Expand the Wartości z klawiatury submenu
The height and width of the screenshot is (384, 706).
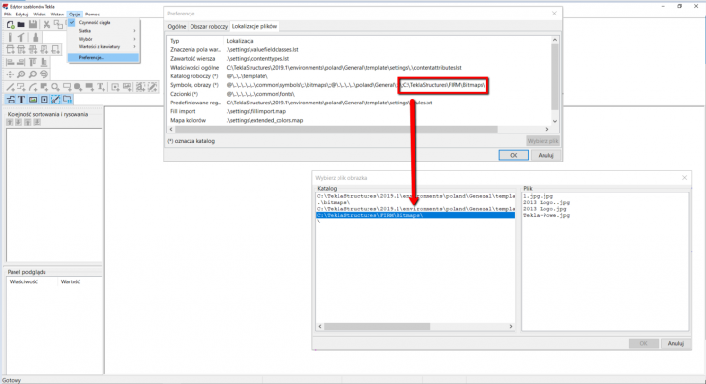point(103,46)
